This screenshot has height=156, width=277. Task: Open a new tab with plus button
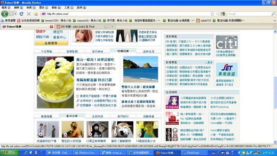click(112, 26)
